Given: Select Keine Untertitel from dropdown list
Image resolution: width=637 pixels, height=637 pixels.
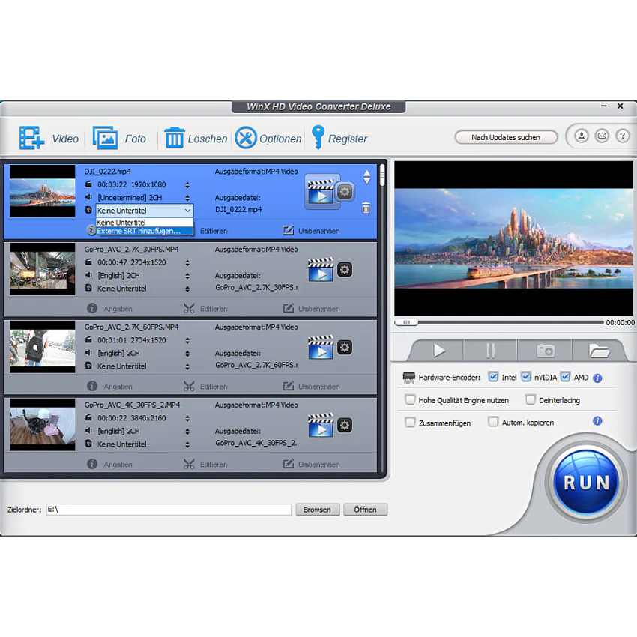Looking at the screenshot, I should click(144, 223).
